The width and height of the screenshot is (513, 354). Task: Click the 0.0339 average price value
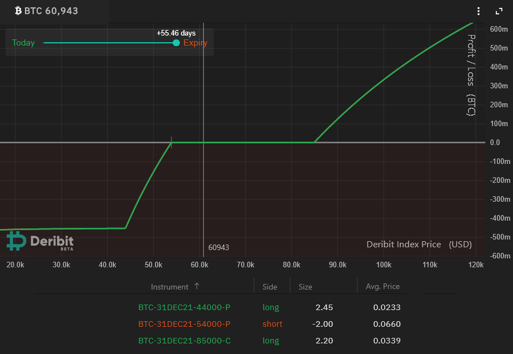388,341
